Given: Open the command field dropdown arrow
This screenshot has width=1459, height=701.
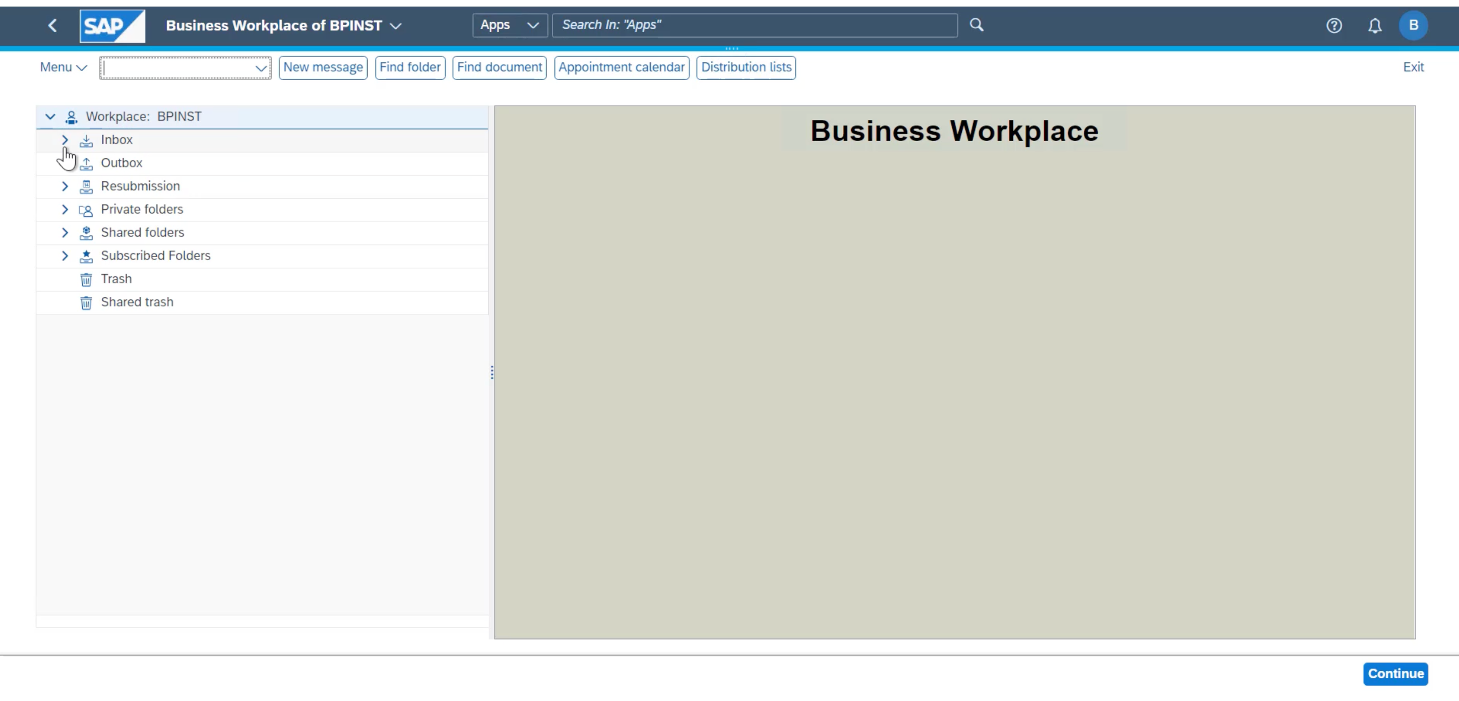Looking at the screenshot, I should [x=261, y=68].
